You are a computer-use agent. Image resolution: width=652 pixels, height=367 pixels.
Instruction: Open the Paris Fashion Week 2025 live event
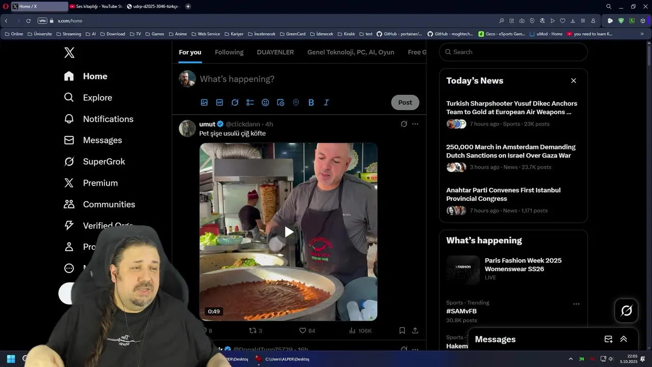pos(513,269)
